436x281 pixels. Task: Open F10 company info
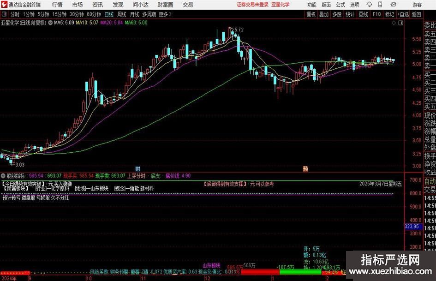(377, 14)
